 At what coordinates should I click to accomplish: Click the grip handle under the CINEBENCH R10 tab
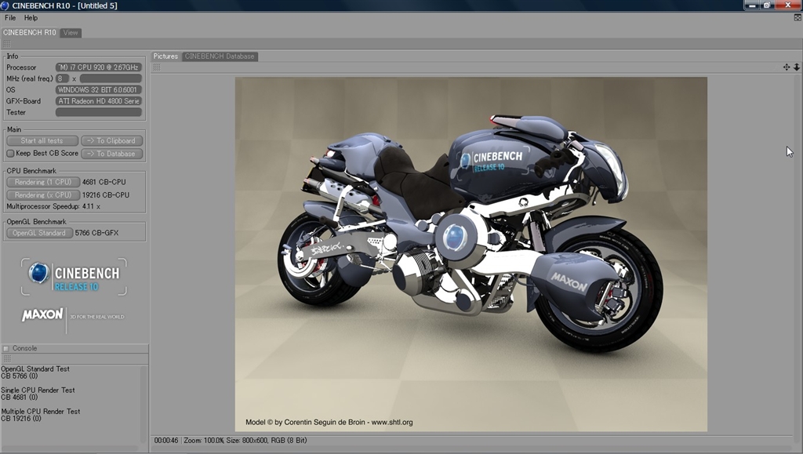6,44
